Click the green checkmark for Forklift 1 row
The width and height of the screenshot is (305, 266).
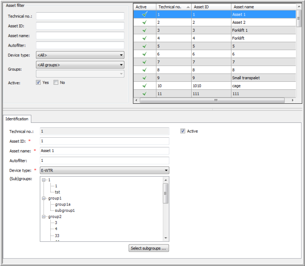[144, 30]
